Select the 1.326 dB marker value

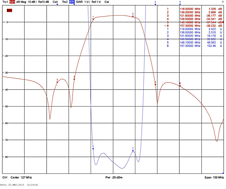click(215, 9)
